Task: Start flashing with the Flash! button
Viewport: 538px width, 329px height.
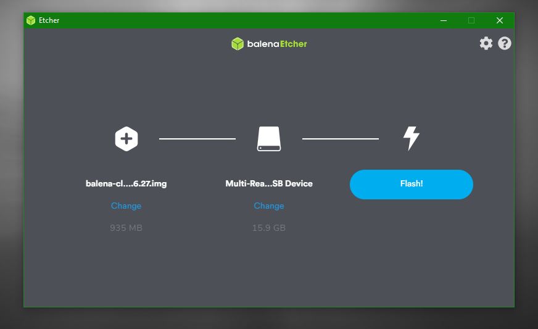Action: click(x=412, y=185)
